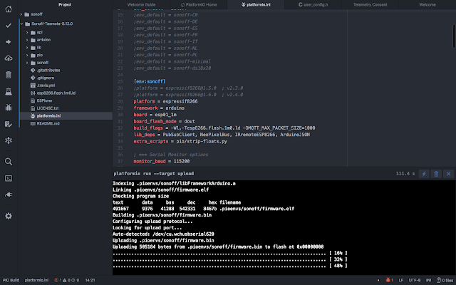
Task: Click the 48% upload progress line
Action: 230,266
